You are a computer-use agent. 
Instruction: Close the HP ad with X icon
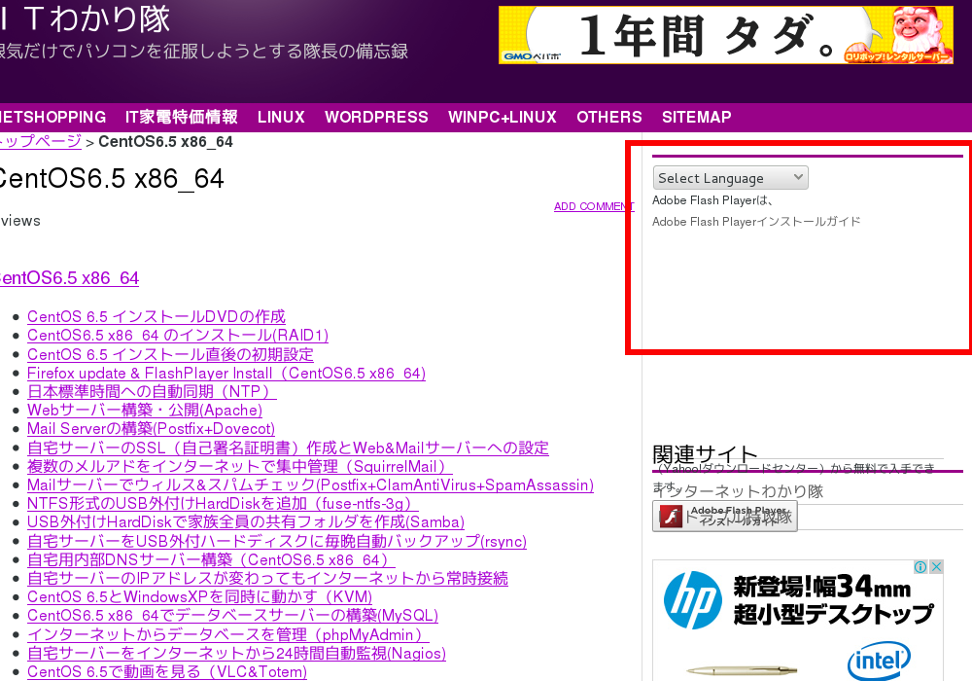[936, 567]
